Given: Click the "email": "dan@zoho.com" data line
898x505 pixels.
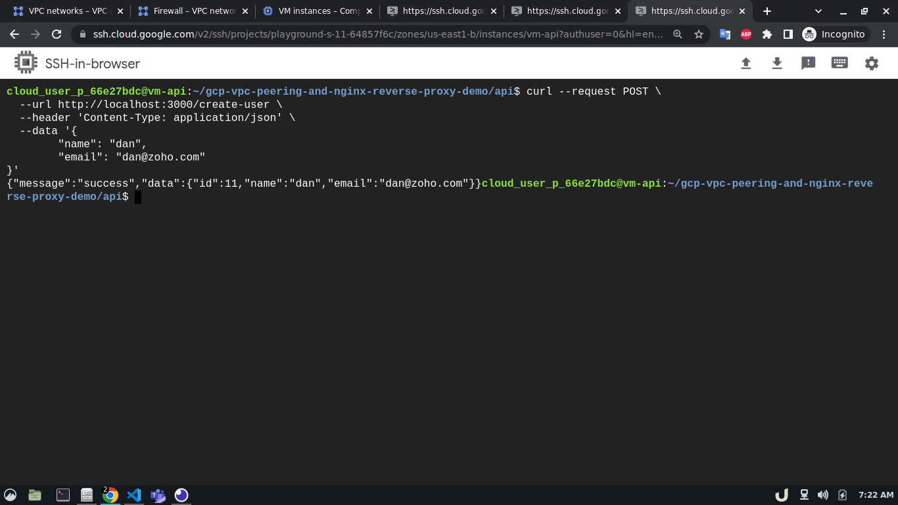Looking at the screenshot, I should 131,157.
